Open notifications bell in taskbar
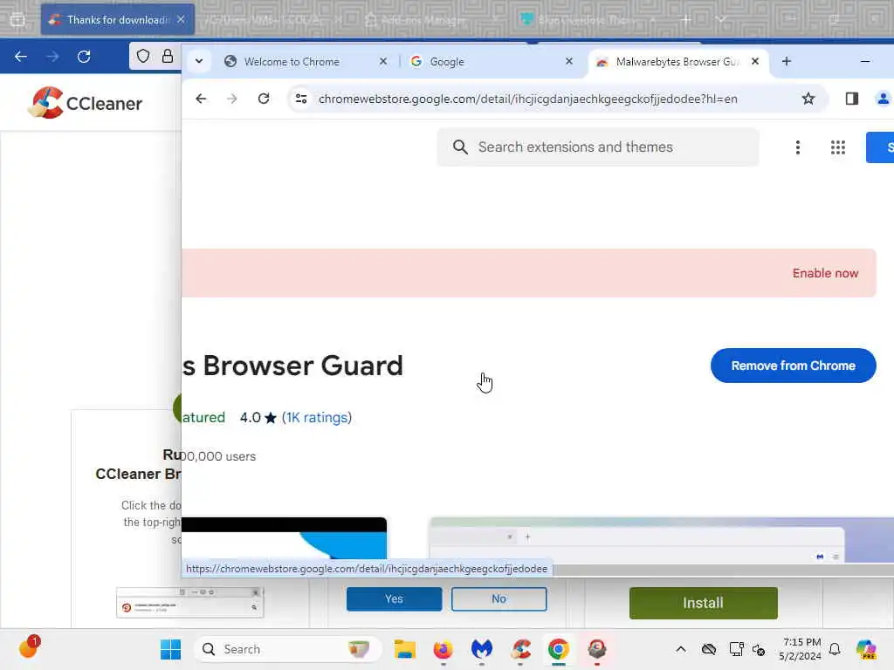The image size is (894, 670). pos(835,649)
